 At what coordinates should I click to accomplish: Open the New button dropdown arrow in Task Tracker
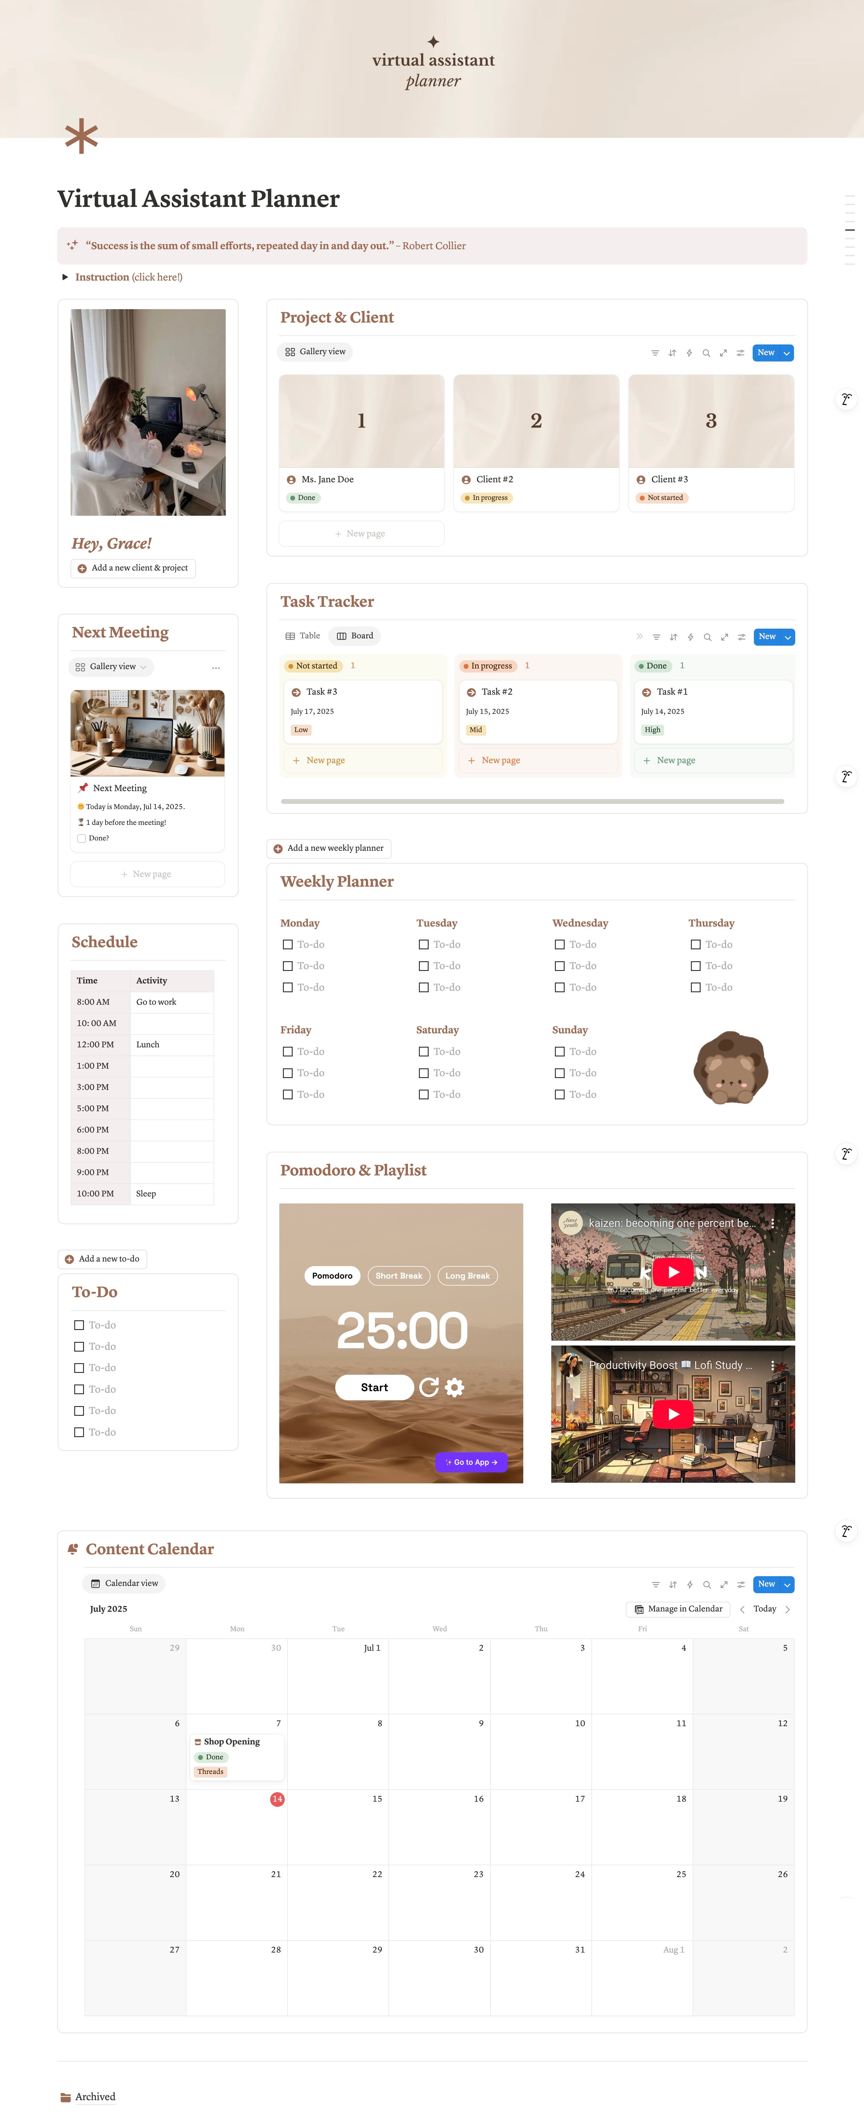click(x=788, y=637)
